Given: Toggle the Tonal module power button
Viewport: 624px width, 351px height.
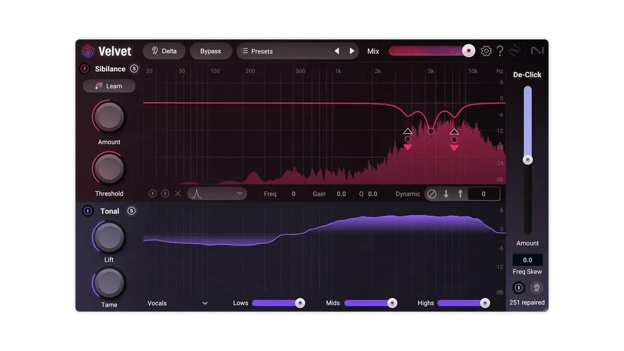Looking at the screenshot, I should tap(88, 211).
